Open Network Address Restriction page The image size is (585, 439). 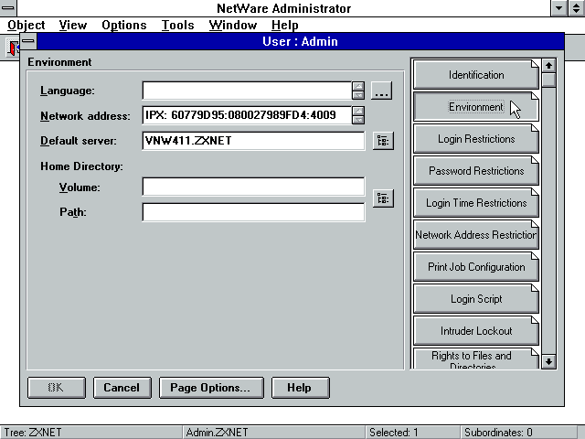476,235
